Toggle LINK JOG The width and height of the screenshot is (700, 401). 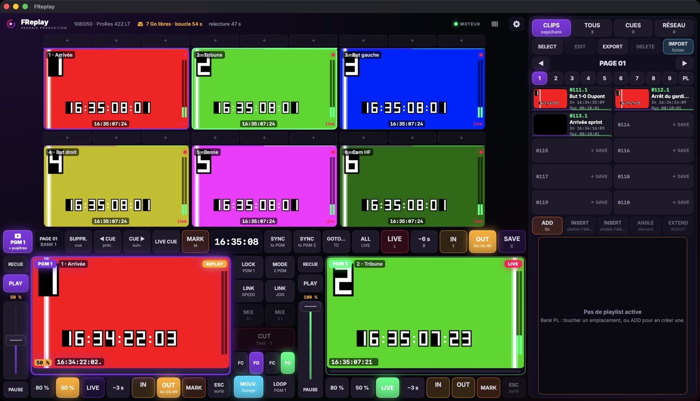coord(280,291)
